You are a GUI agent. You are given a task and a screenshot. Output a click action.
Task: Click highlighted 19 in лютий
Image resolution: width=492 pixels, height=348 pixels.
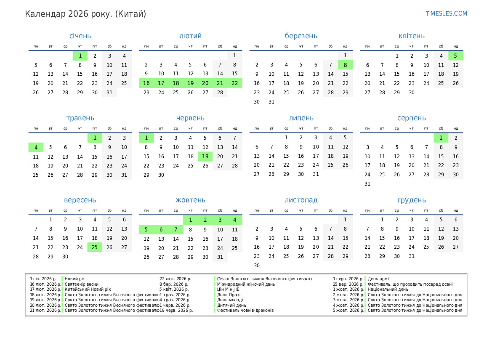(191, 83)
